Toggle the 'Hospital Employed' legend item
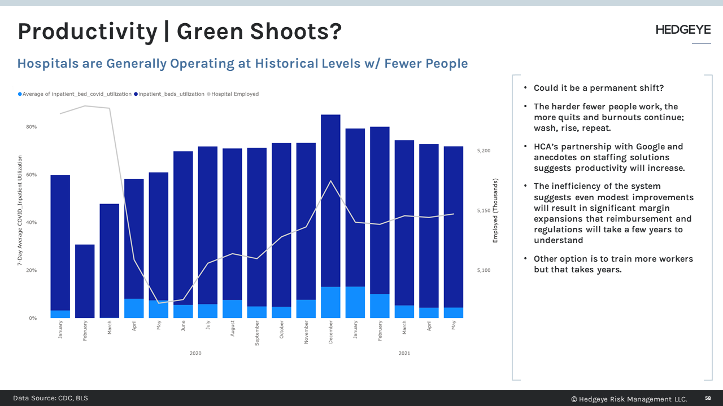Screen dimensions: 723x406 [x=236, y=94]
